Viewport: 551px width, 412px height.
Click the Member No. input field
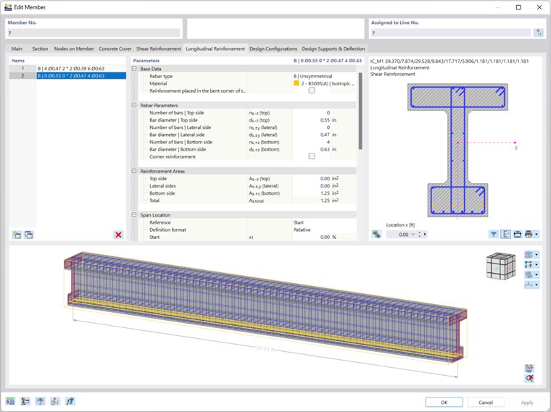pyautogui.click(x=94, y=33)
